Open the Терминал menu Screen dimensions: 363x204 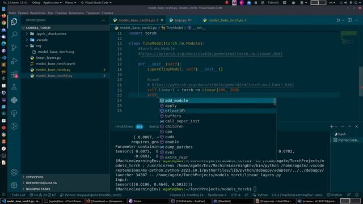pyautogui.click(x=93, y=13)
